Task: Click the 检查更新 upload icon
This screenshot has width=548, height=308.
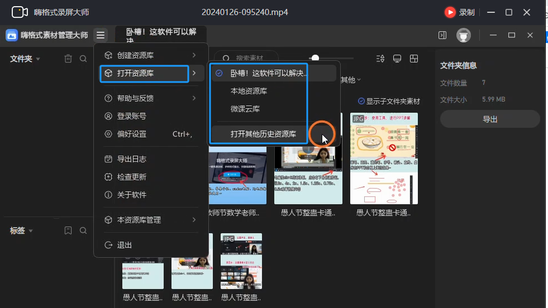Action: [x=108, y=177]
